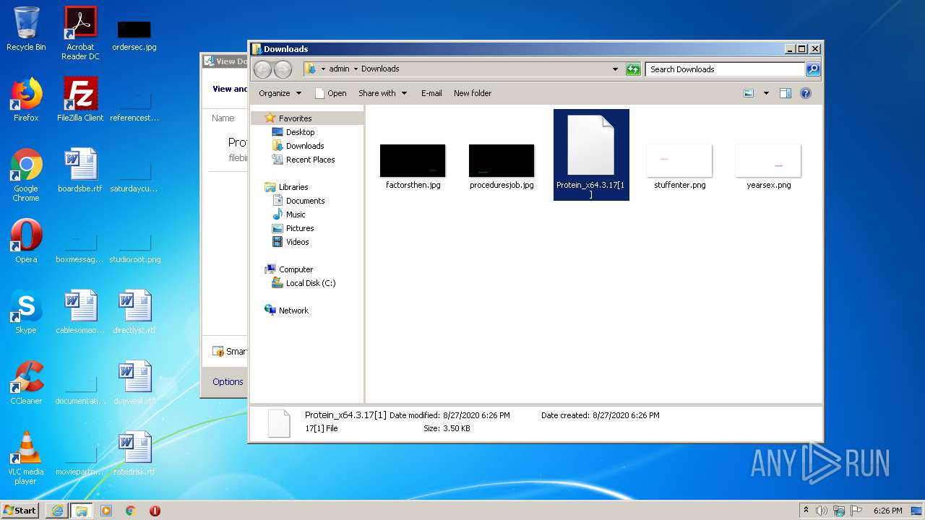Open the Recycle Bin desktop icon
Image resolution: width=925 pixels, height=520 pixels.
tap(26, 29)
